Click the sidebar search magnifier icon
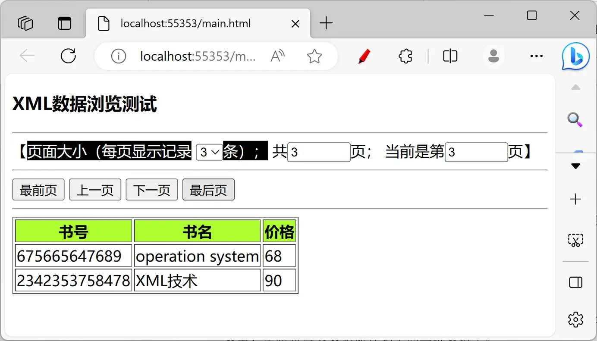The height and width of the screenshot is (341, 597). coord(575,119)
